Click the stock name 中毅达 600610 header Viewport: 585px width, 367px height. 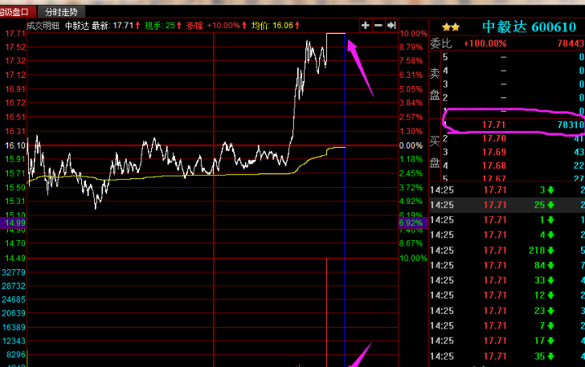click(529, 27)
